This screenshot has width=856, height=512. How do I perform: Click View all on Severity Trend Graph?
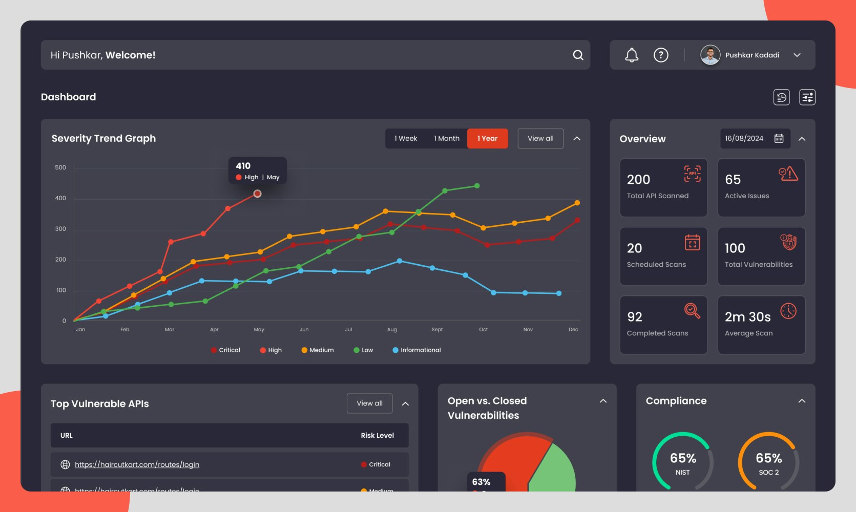point(540,138)
